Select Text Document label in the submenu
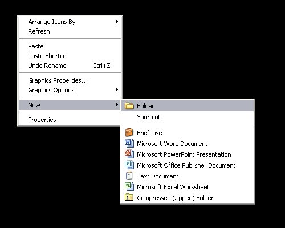Image resolution: width=285 pixels, height=228 pixels. click(158, 176)
